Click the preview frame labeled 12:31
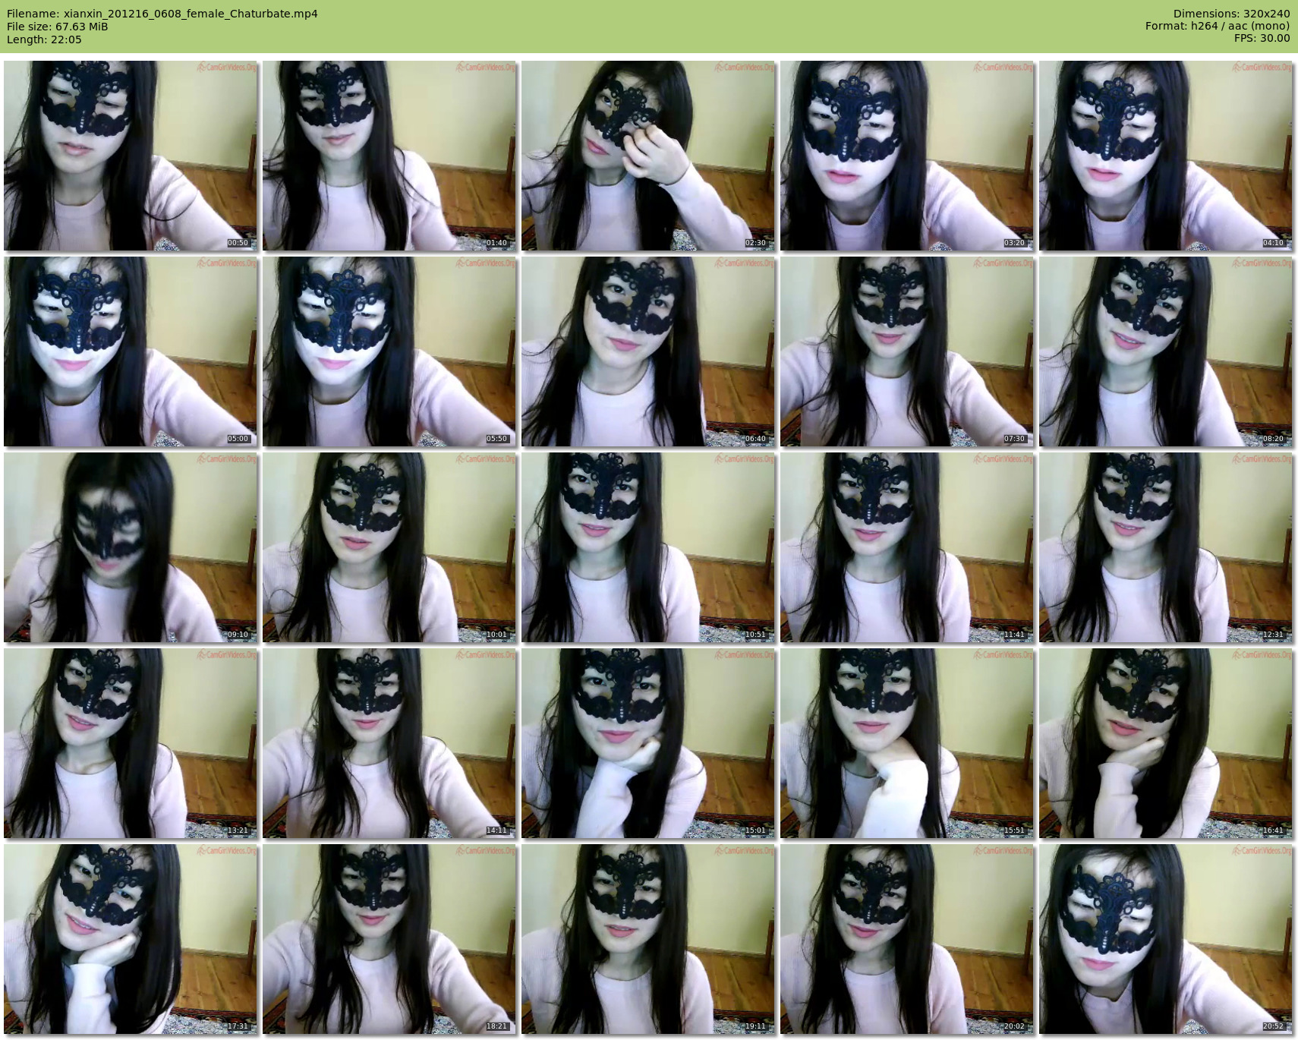 point(1166,547)
